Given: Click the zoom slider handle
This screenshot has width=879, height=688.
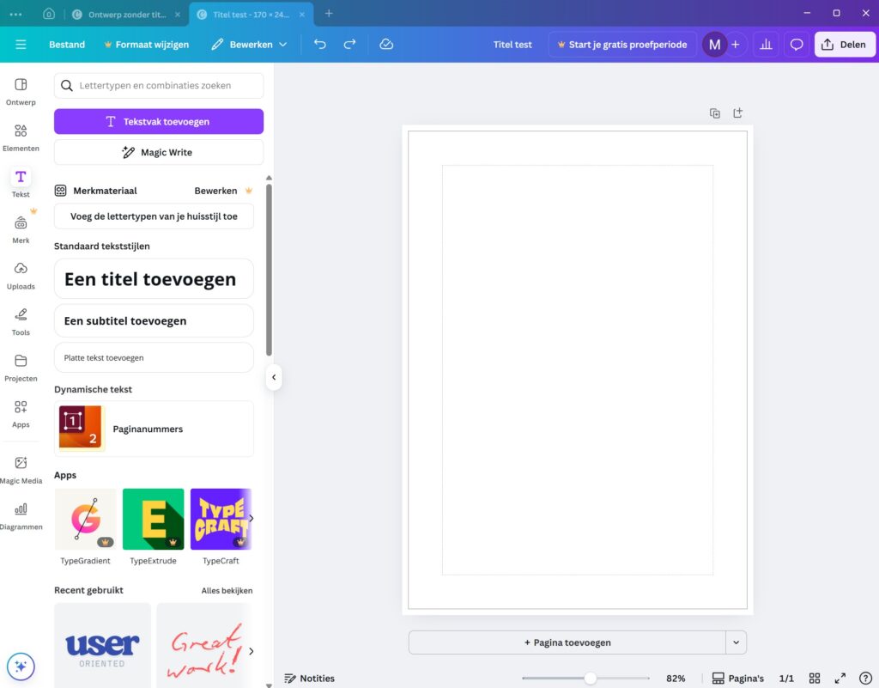Looking at the screenshot, I should [x=591, y=679].
